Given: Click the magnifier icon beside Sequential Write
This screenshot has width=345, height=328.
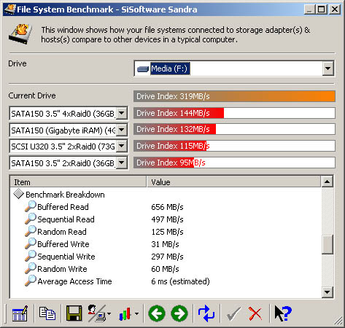Looking at the screenshot, I should (31, 256).
